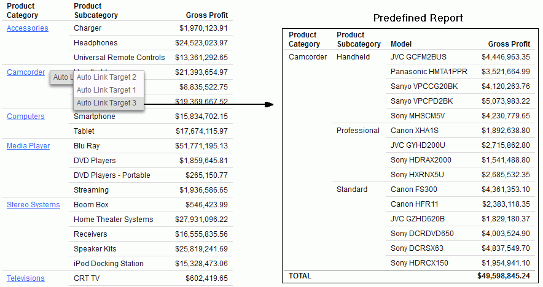The width and height of the screenshot is (543, 287).
Task: Select Auto Link Target 2 menu item
Action: click(x=106, y=78)
